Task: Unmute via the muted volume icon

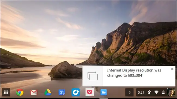Action: pos(149,92)
